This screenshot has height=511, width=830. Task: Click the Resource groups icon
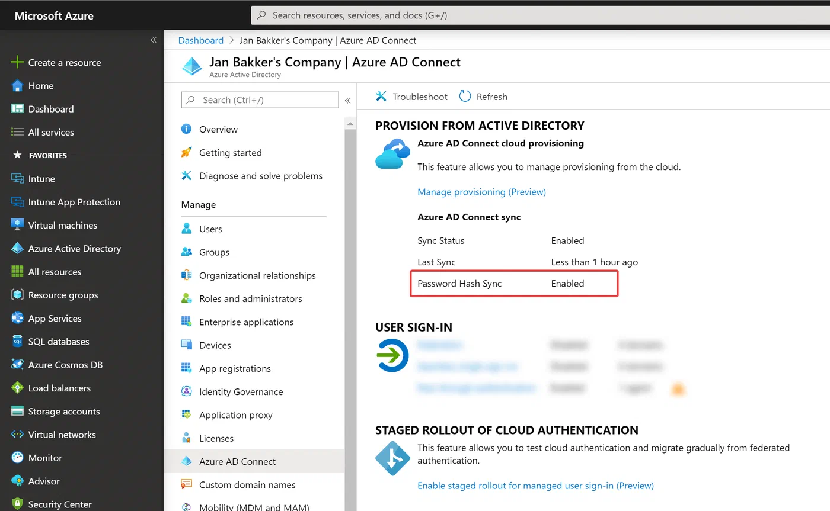18,295
